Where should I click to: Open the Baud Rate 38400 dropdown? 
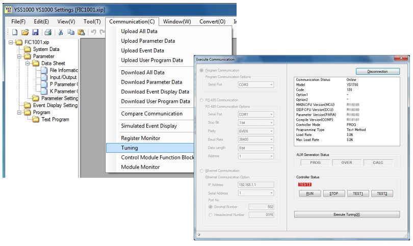(x=256, y=139)
